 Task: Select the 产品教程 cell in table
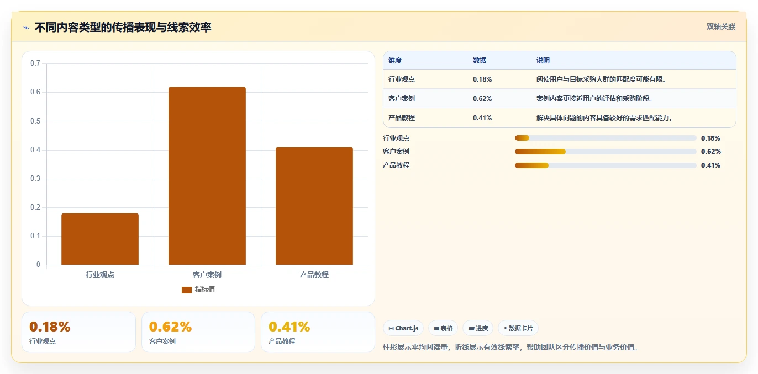pyautogui.click(x=402, y=118)
